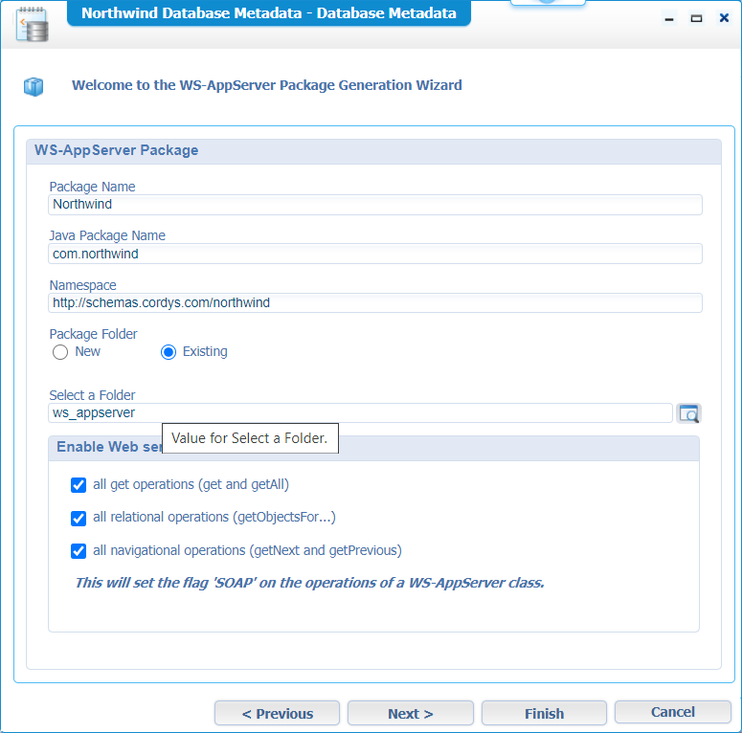Minimize the wizard window

[669, 19]
